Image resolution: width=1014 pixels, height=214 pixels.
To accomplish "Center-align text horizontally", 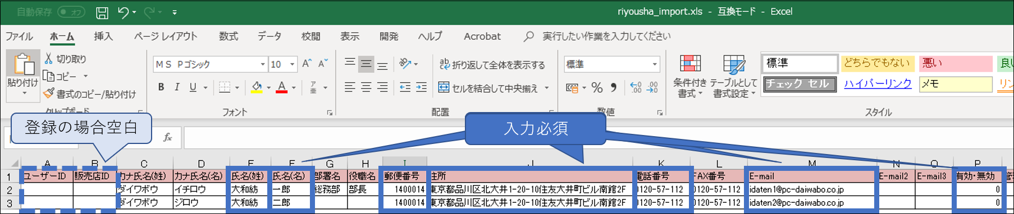I will pos(366,87).
